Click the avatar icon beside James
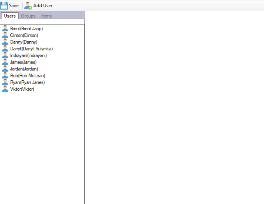The image size is (264, 204). pyautogui.click(x=5, y=62)
